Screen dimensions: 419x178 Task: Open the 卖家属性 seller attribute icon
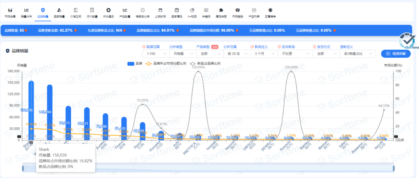[x=177, y=10]
